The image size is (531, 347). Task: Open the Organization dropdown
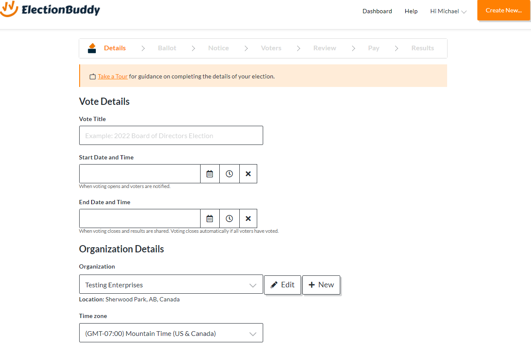point(171,284)
